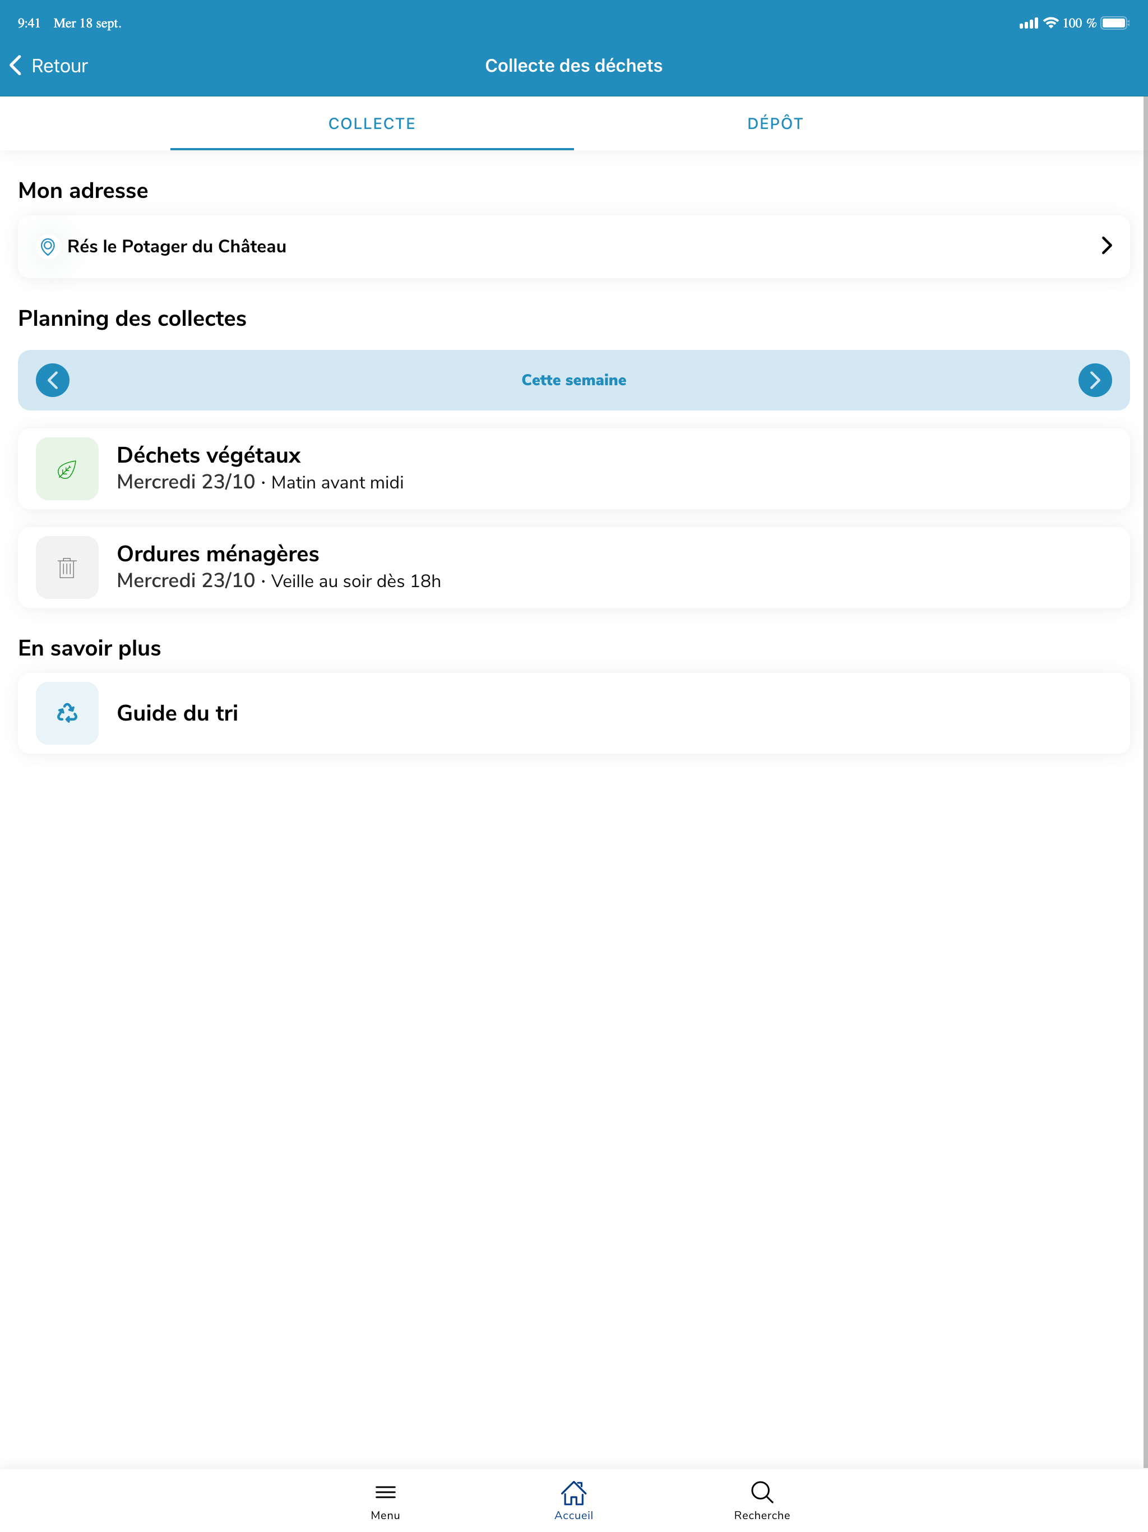Click the battery status icon

point(1115,23)
